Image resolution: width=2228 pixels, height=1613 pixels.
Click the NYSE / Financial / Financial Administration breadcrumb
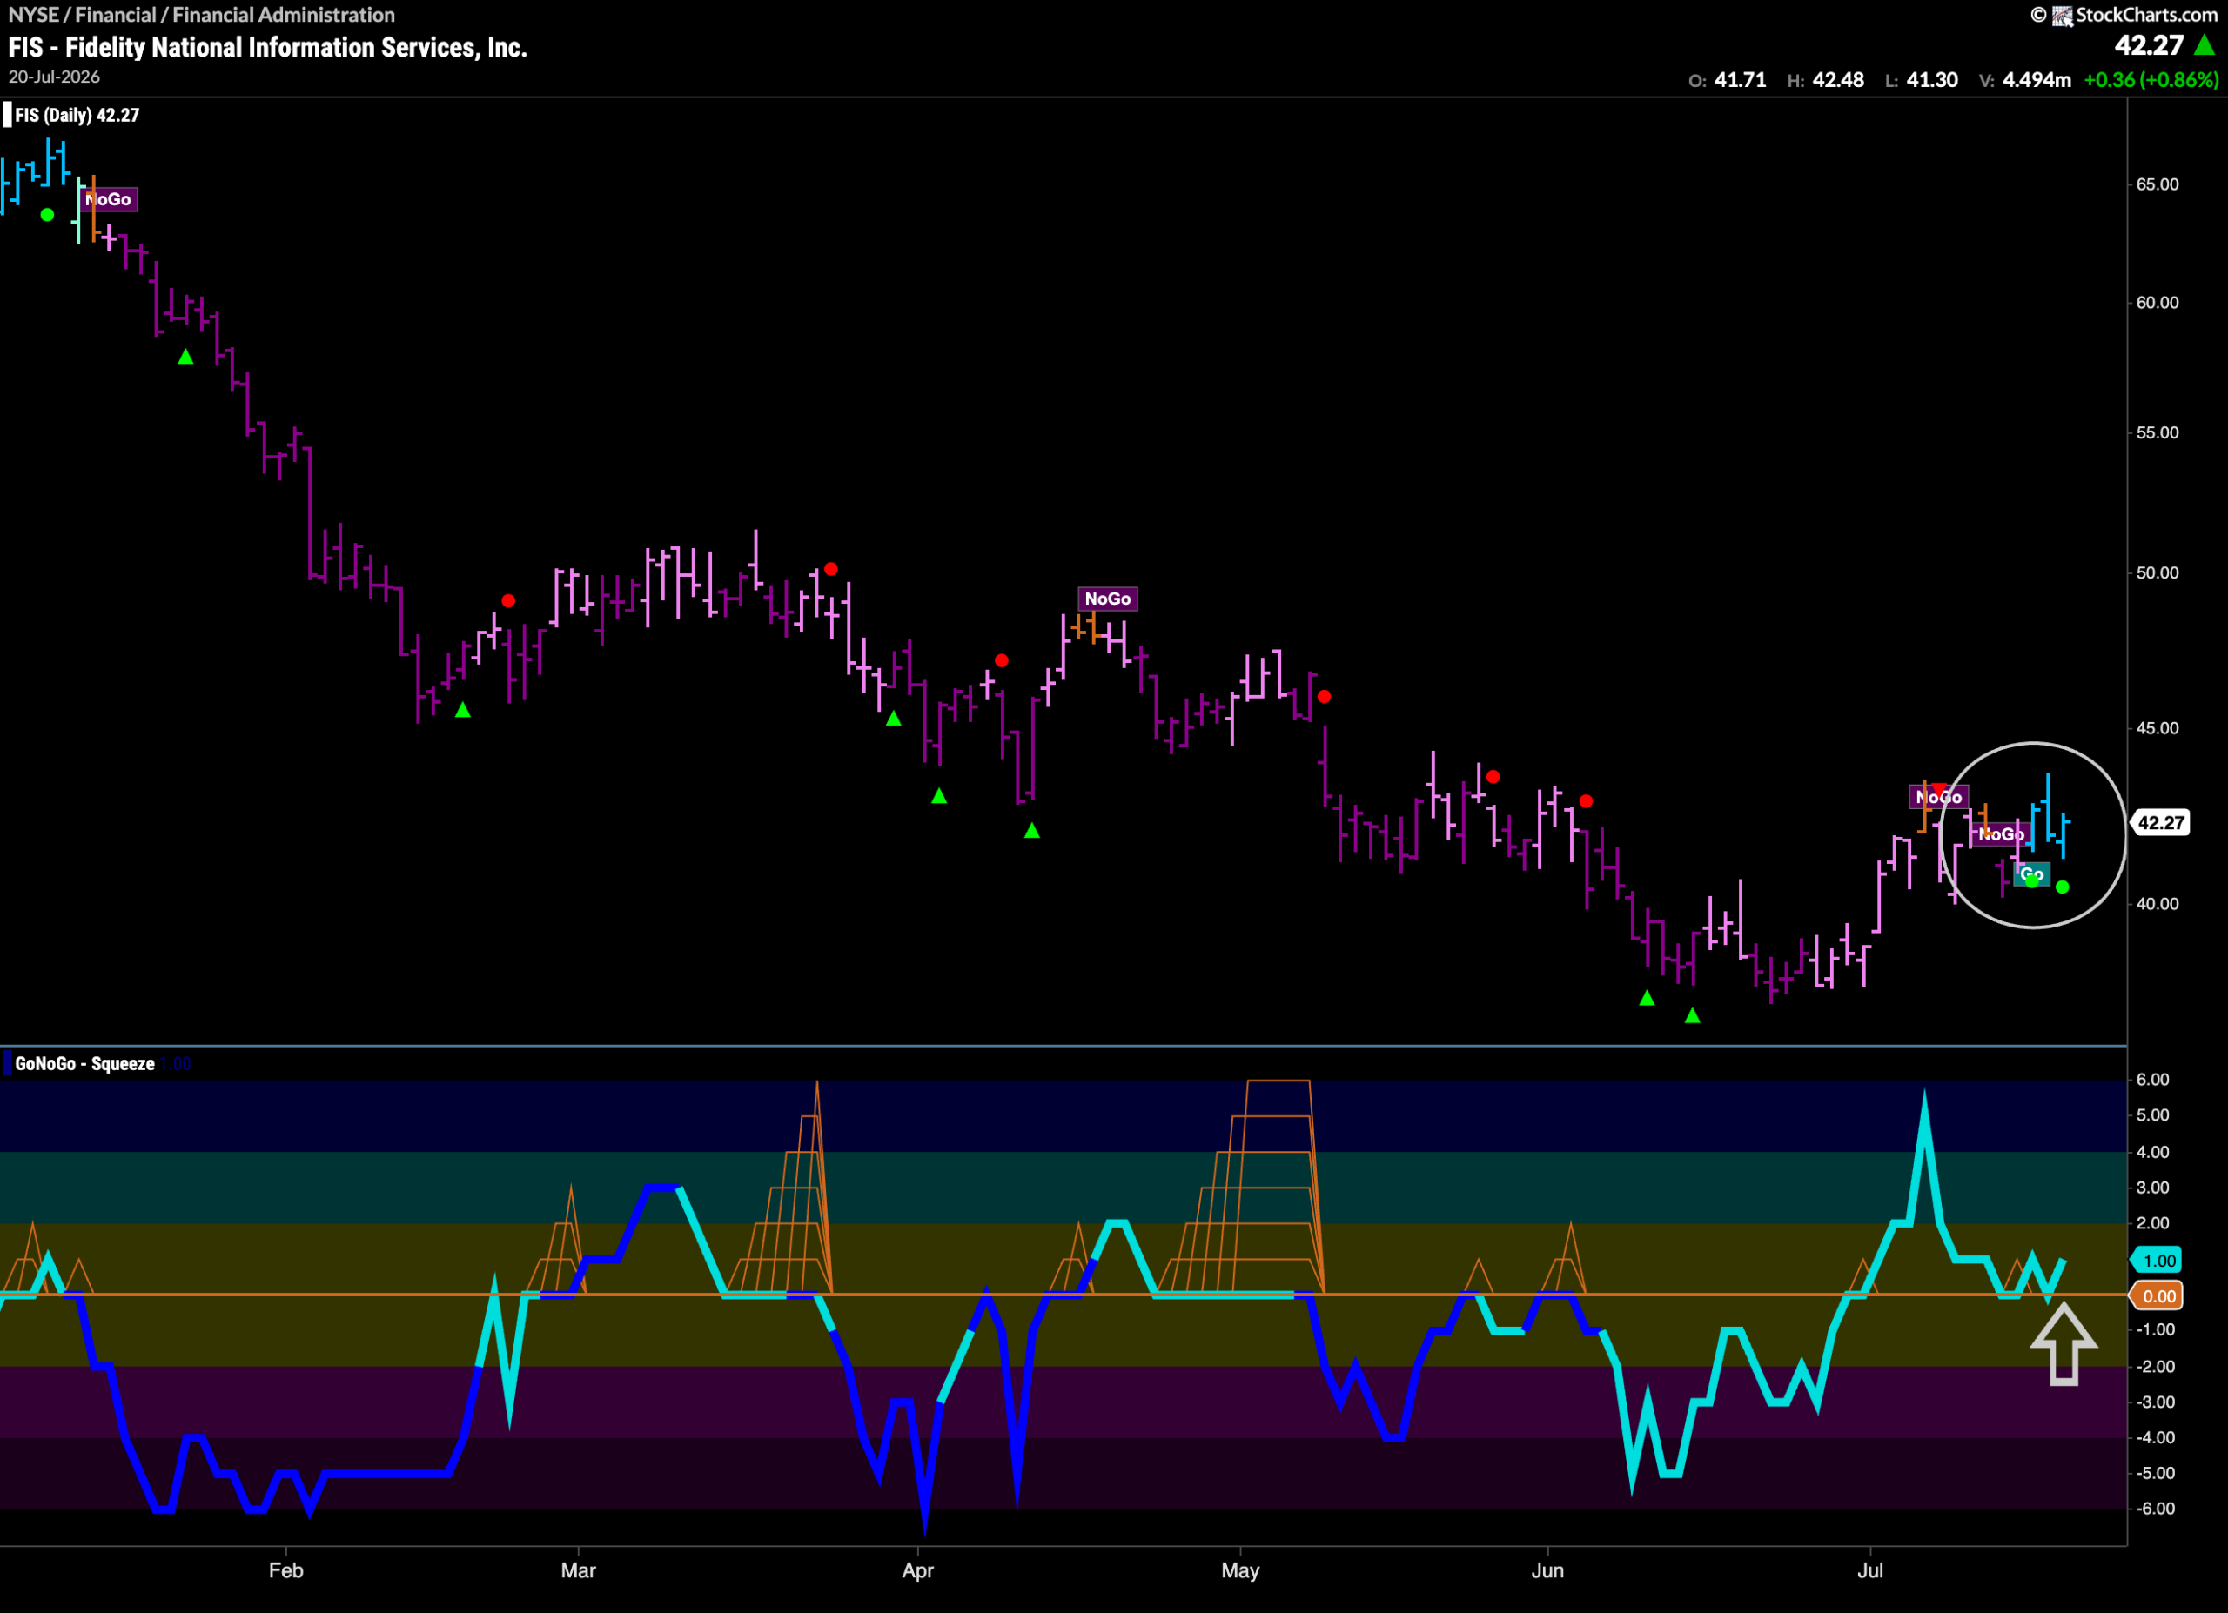point(201,15)
